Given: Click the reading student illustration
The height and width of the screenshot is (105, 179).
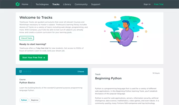Looking at the screenshot, I should [126, 31].
